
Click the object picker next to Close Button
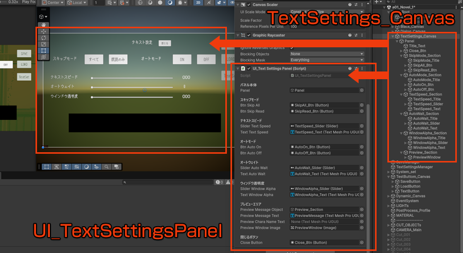point(362,243)
